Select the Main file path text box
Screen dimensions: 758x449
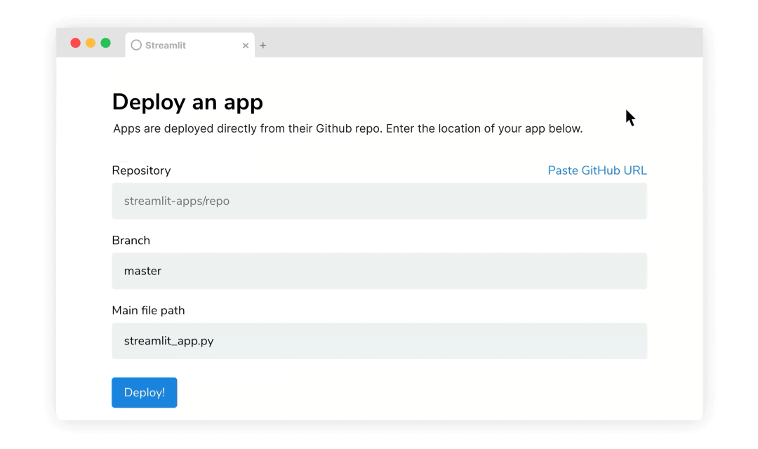click(379, 341)
